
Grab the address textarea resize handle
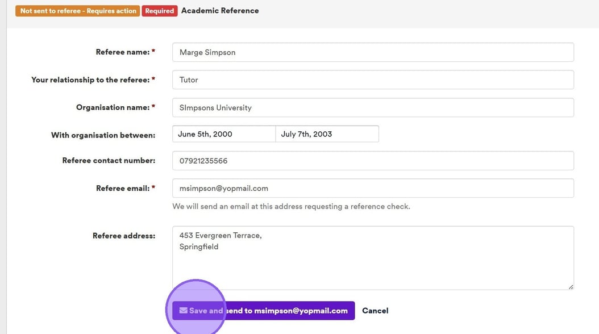[571, 287]
